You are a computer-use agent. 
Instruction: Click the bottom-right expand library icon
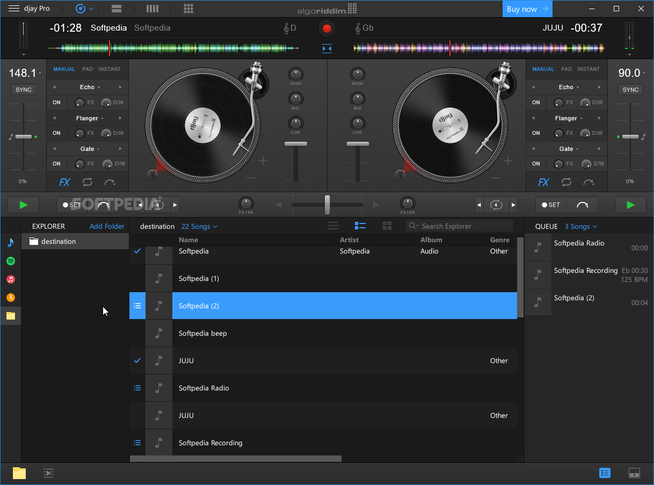click(634, 473)
